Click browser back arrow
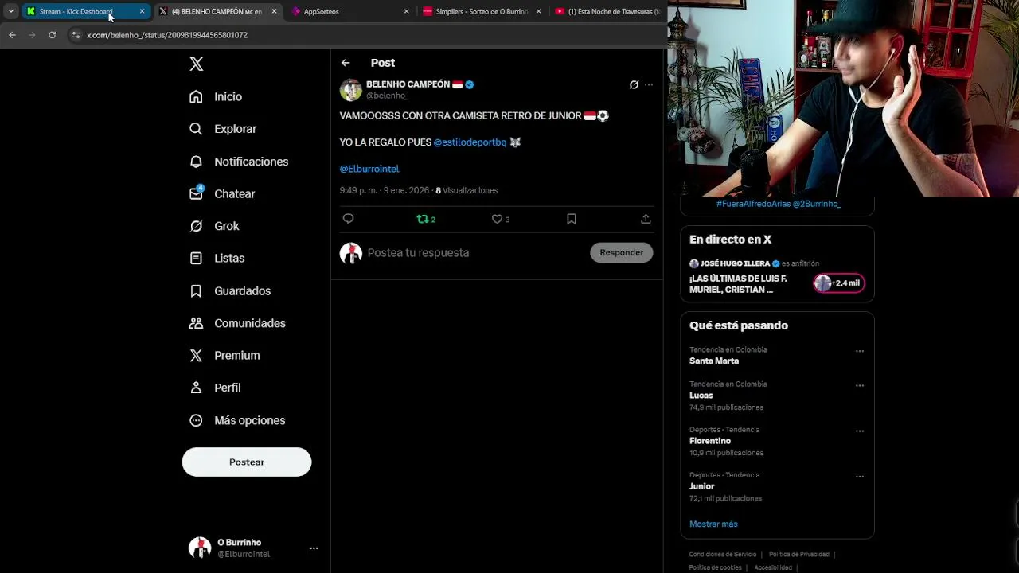Screen dimensions: 1019x573 pos(12,35)
